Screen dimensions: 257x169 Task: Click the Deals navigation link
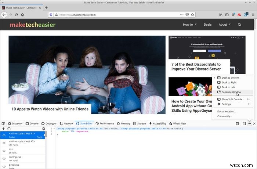(x=207, y=25)
